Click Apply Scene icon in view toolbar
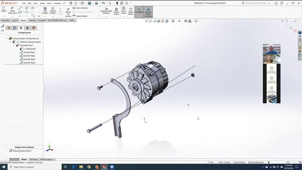Image resolution: width=302 pixels, height=170 pixels. click(190, 21)
